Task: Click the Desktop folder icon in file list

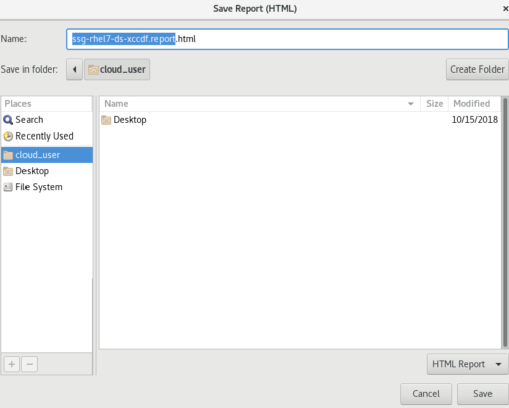Action: tap(106, 120)
